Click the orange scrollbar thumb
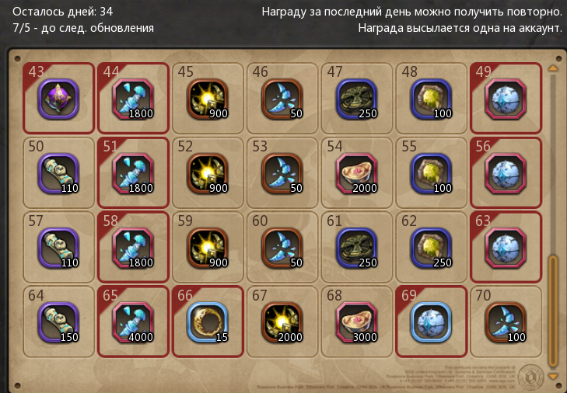Viewport: 567px width, 393px height. 553,311
